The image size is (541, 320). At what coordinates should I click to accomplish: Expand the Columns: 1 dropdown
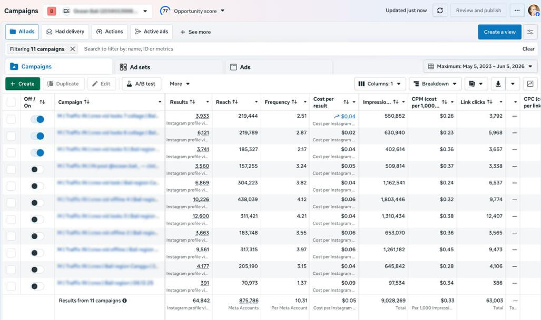tap(379, 84)
